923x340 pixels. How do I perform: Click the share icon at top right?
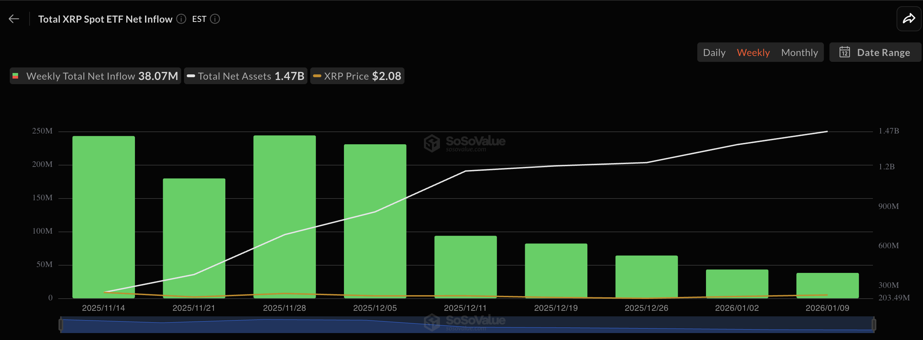tap(909, 19)
